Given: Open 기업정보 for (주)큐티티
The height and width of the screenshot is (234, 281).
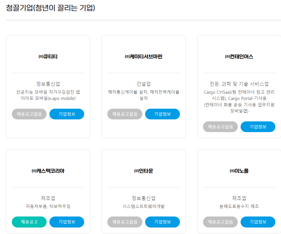Looking at the screenshot, I should pyautogui.click(x=67, y=114).
